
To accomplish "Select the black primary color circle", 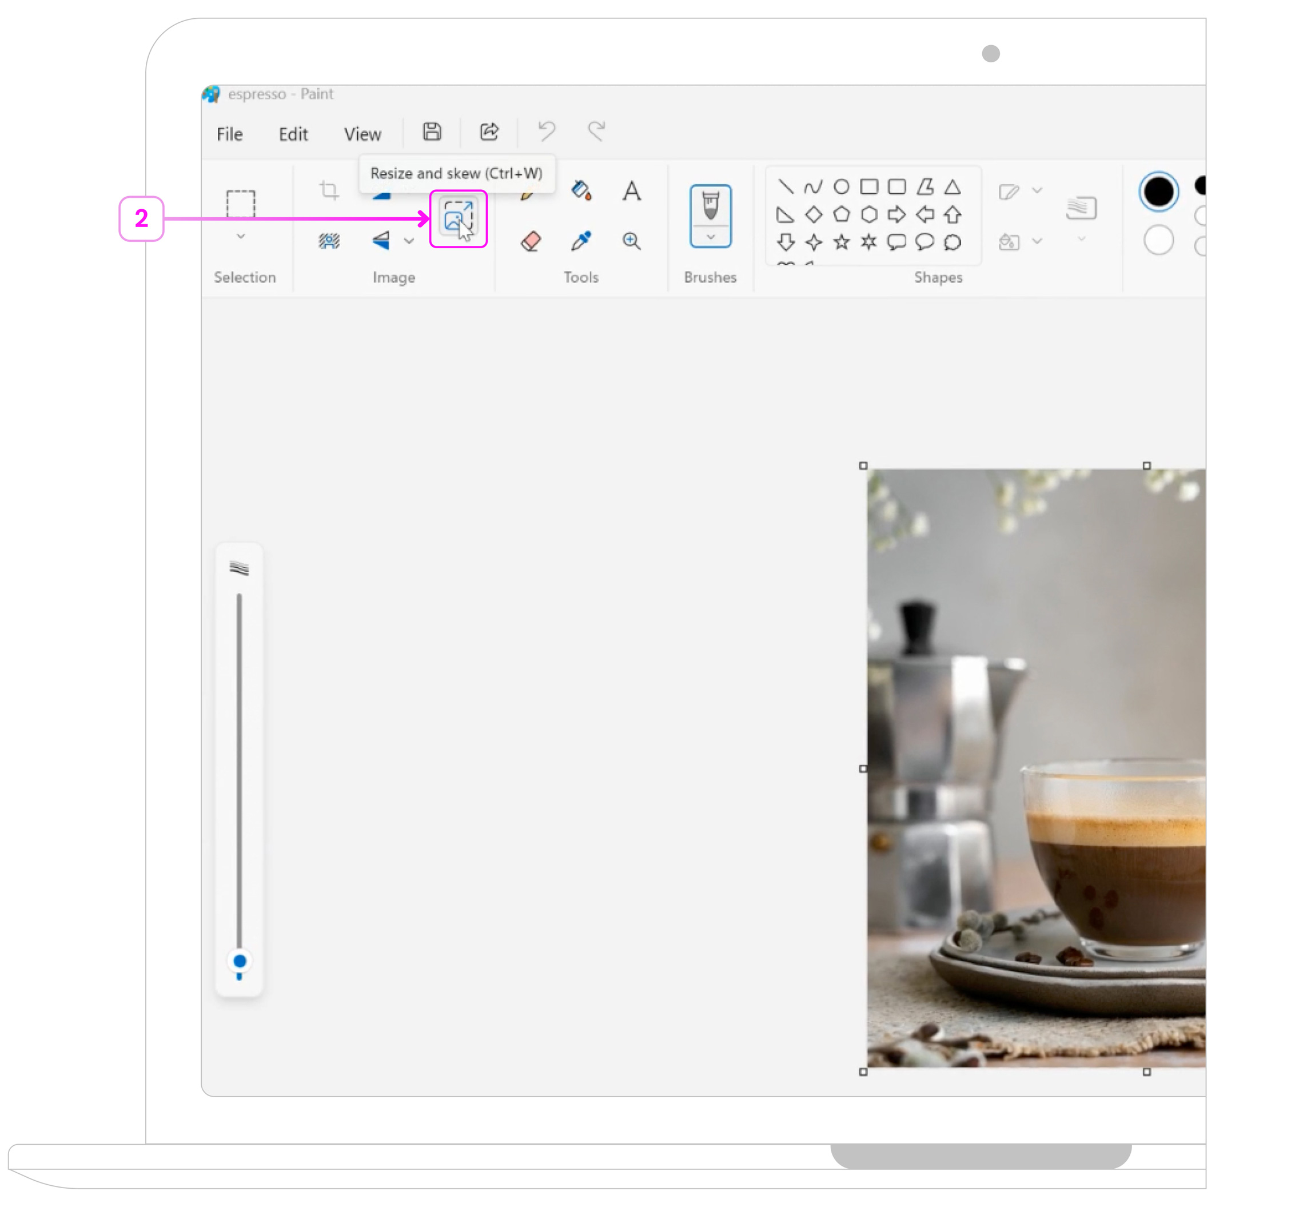I will tap(1158, 192).
